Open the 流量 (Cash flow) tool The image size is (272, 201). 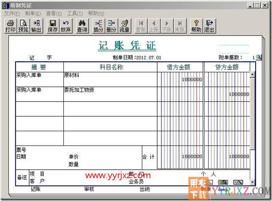pos(124,26)
